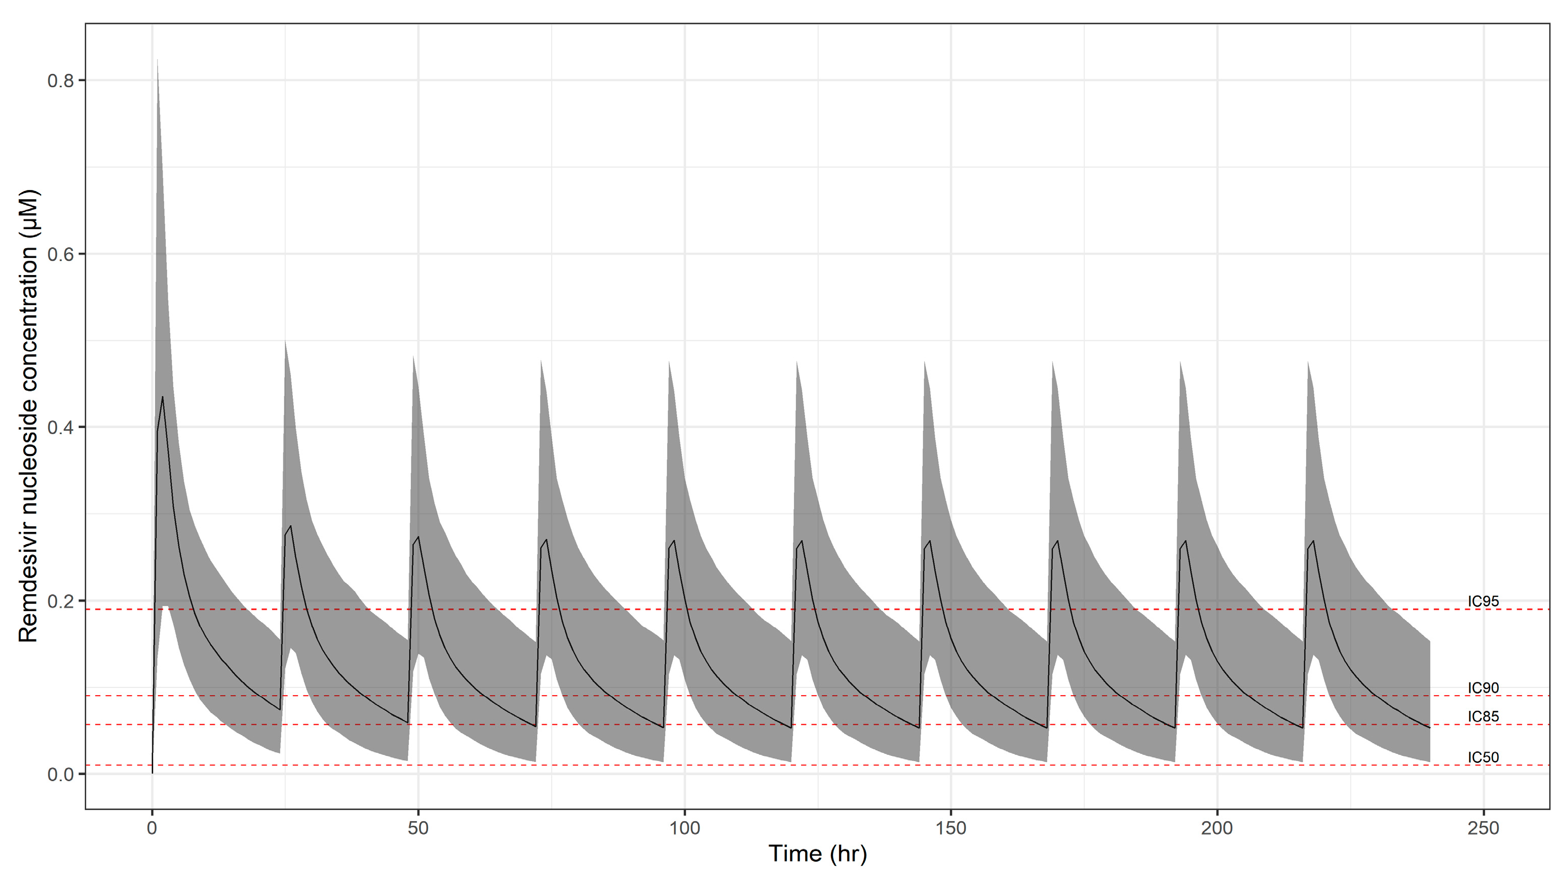
Task: Click the y-axis tick label 0.0
Action: pos(60,774)
